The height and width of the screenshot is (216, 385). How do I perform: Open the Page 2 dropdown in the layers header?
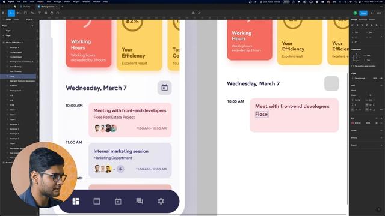coord(29,20)
